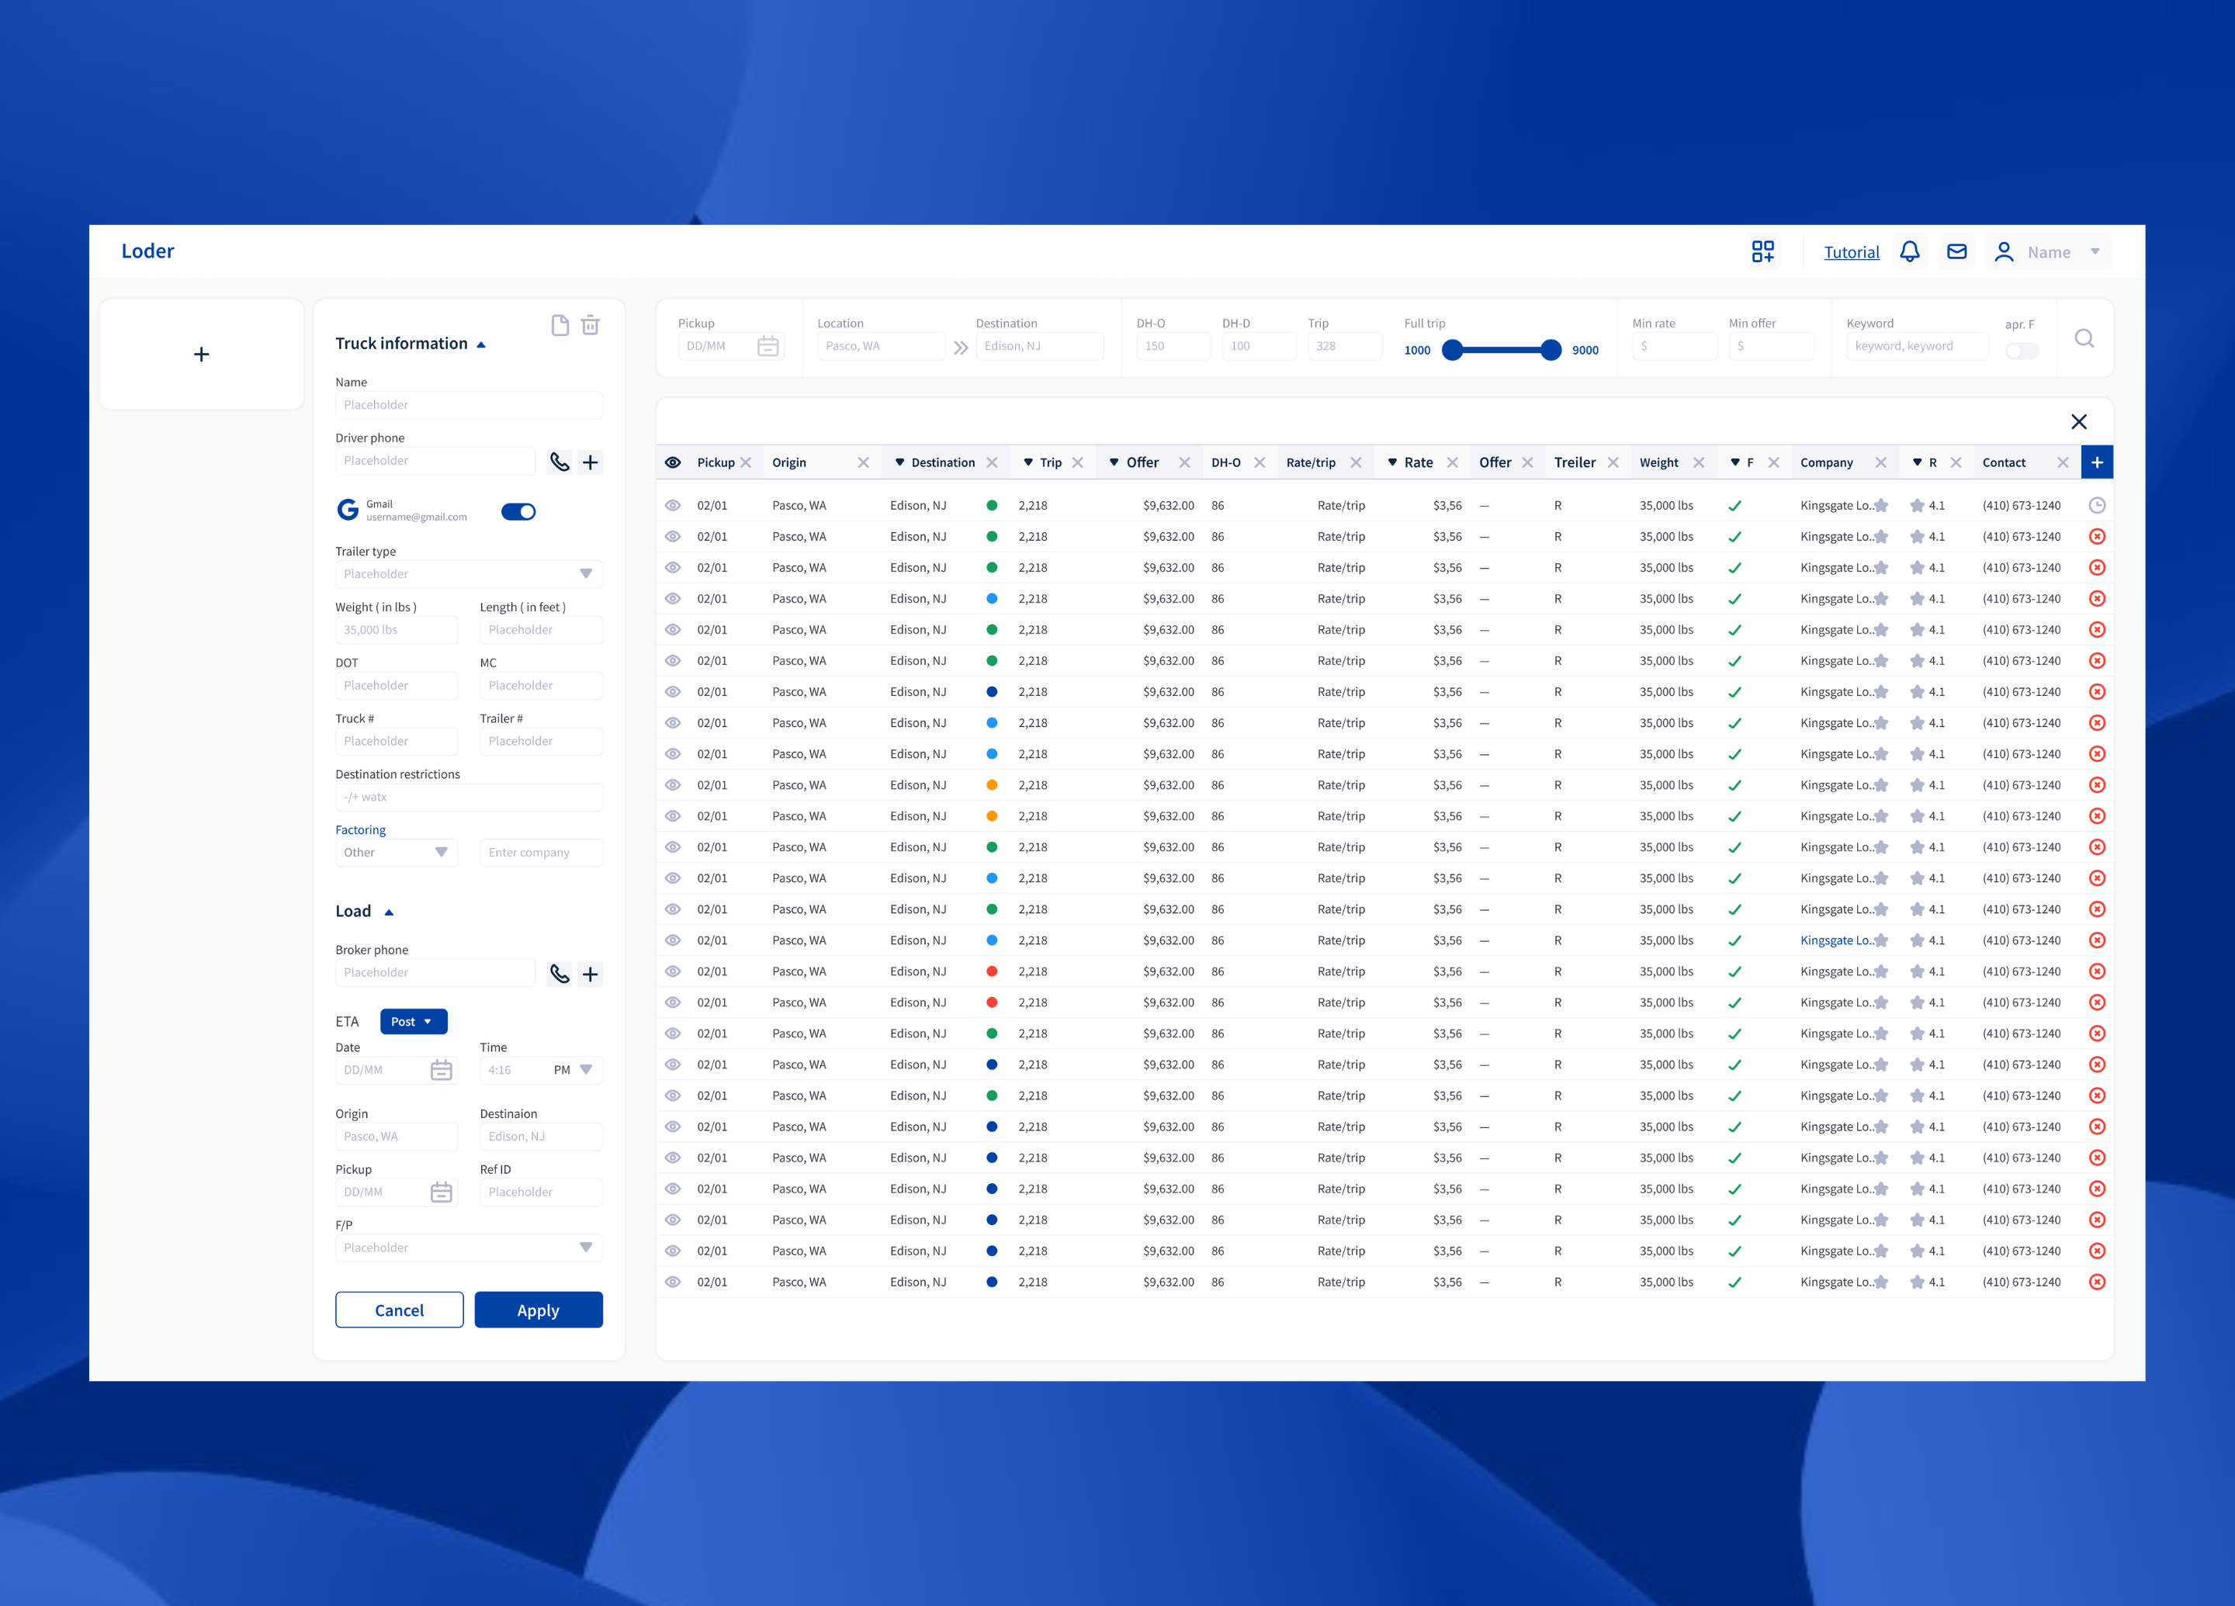Click the user profile icon beside Name
The image size is (2235, 1606).
tap(2004, 252)
